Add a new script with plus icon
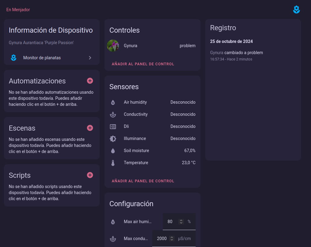This screenshot has height=247, width=311. (90, 175)
